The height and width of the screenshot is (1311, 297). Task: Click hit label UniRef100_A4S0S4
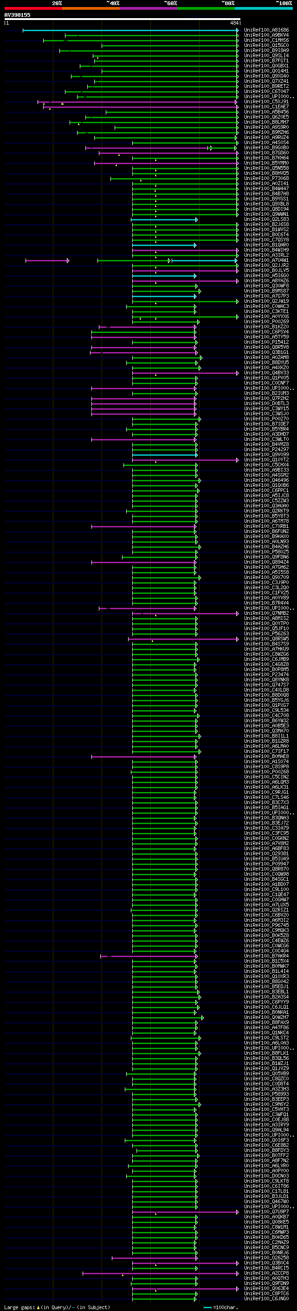(x=266, y=142)
